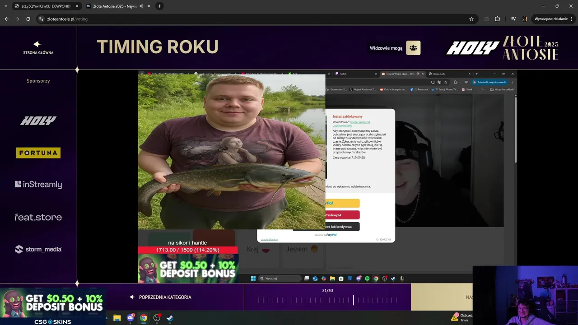
Task: Open the HOLY sponsor logo
Action: 38,121
